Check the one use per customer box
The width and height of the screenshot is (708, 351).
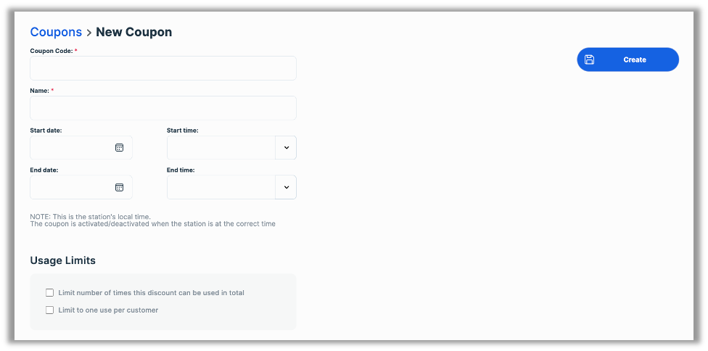(50, 310)
